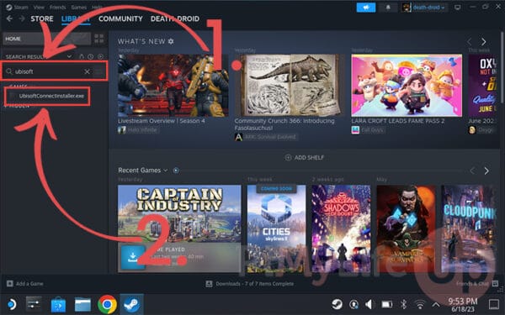This screenshot has width=505, height=315.
Task: Click the Add a Game button
Action: pos(25,284)
